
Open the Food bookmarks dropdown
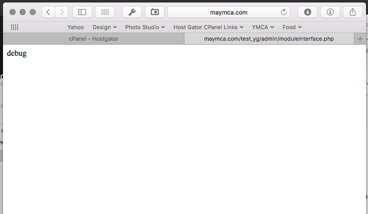pyautogui.click(x=292, y=27)
